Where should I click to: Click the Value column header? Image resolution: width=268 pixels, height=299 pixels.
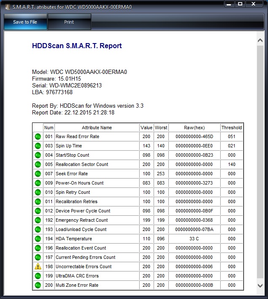click(x=146, y=128)
